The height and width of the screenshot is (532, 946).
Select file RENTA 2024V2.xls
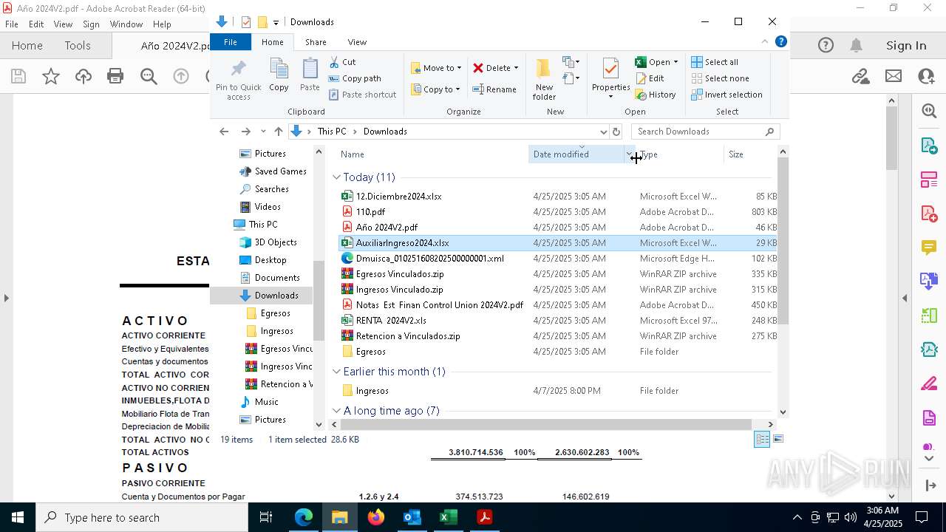pos(391,321)
